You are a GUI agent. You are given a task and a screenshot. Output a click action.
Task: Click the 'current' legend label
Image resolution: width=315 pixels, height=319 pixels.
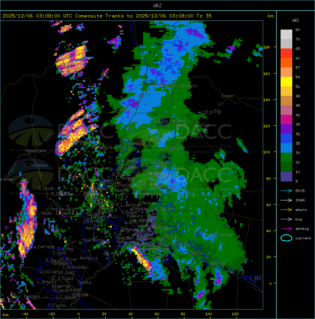point(303,238)
